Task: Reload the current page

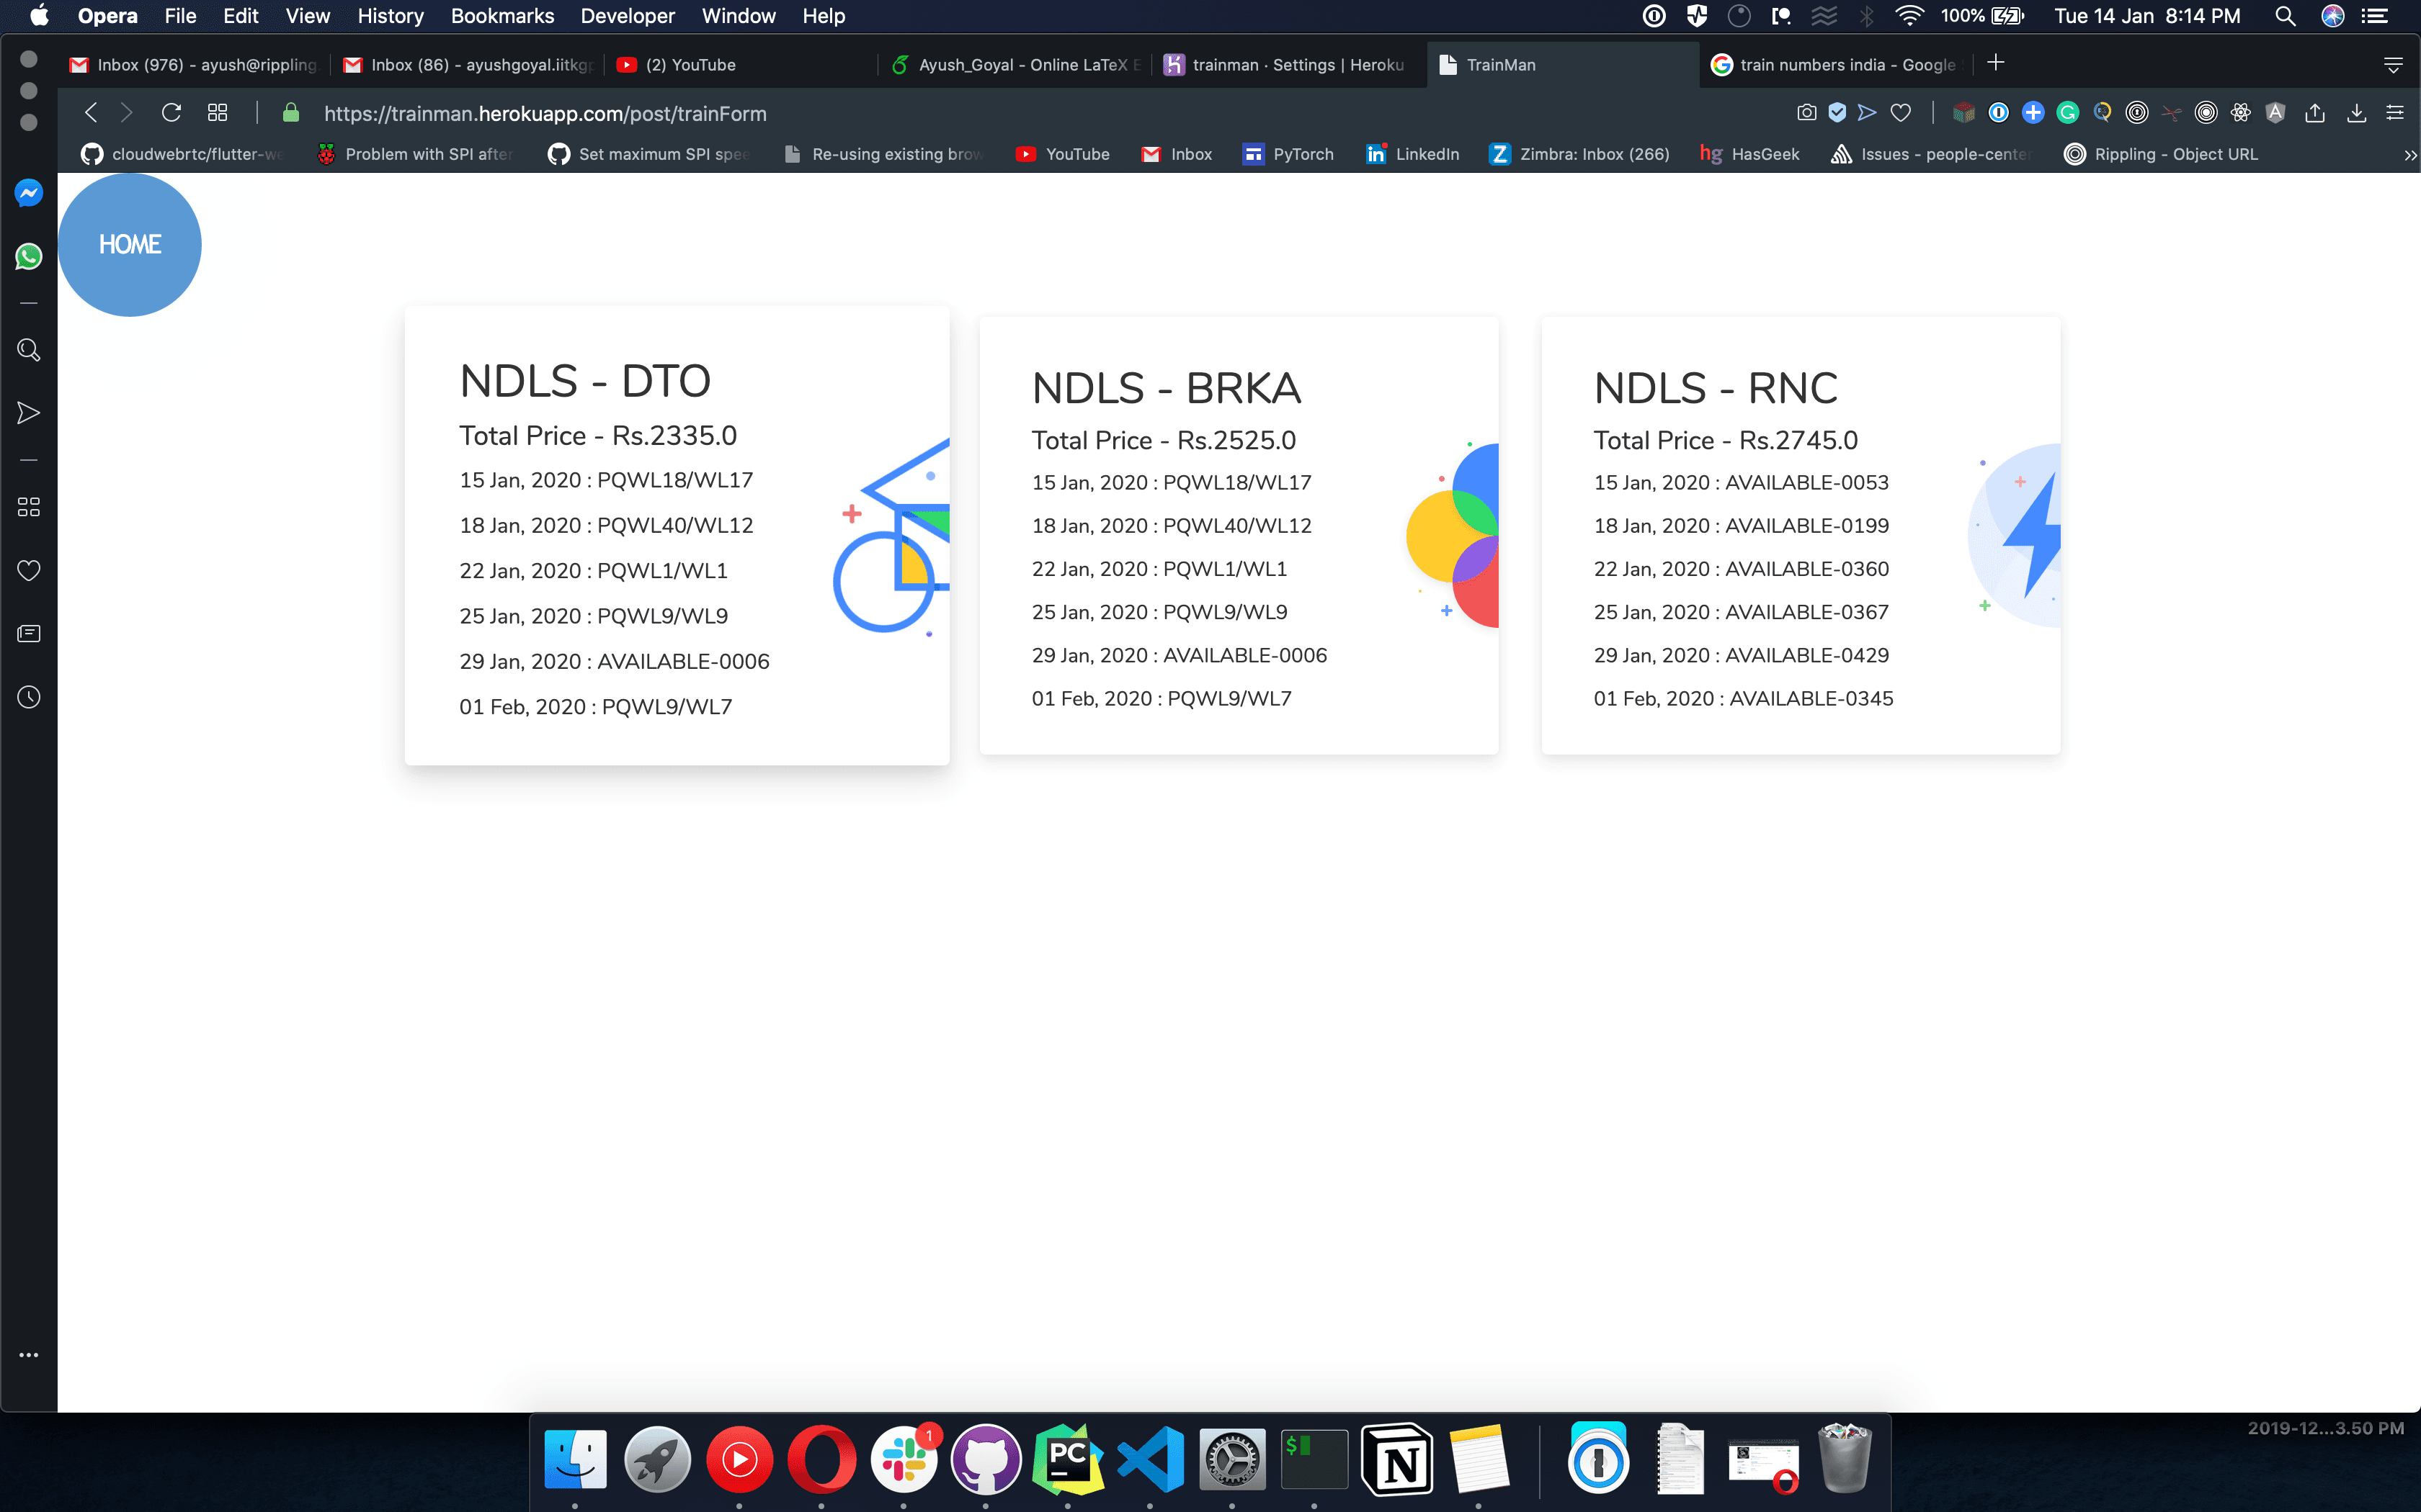Action: [171, 113]
